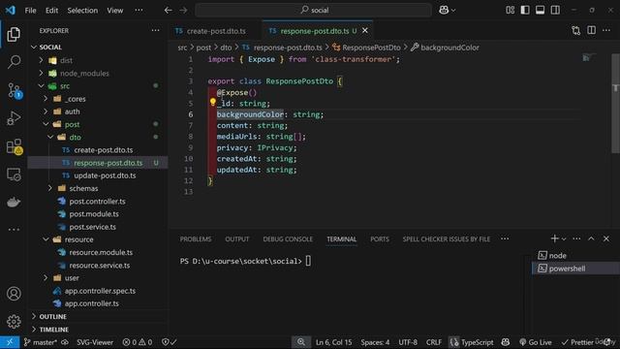Open the File menu
The image size is (620, 349).
pyautogui.click(x=30, y=11)
